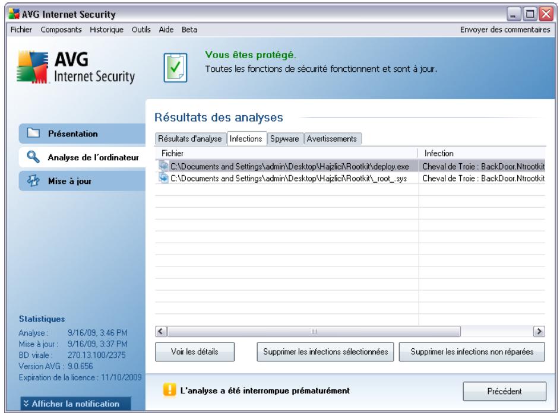Open the Beta menu
The image size is (560, 413).
pyautogui.click(x=189, y=30)
